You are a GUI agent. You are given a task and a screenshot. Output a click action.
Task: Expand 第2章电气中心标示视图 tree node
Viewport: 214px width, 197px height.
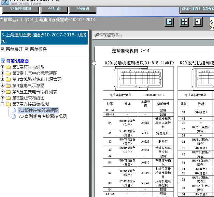pyautogui.click(x=2, y=73)
